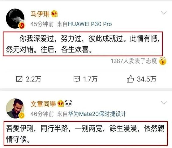
Task: Expand the options chevron on 马伊琍's post
Action: click(x=164, y=13)
